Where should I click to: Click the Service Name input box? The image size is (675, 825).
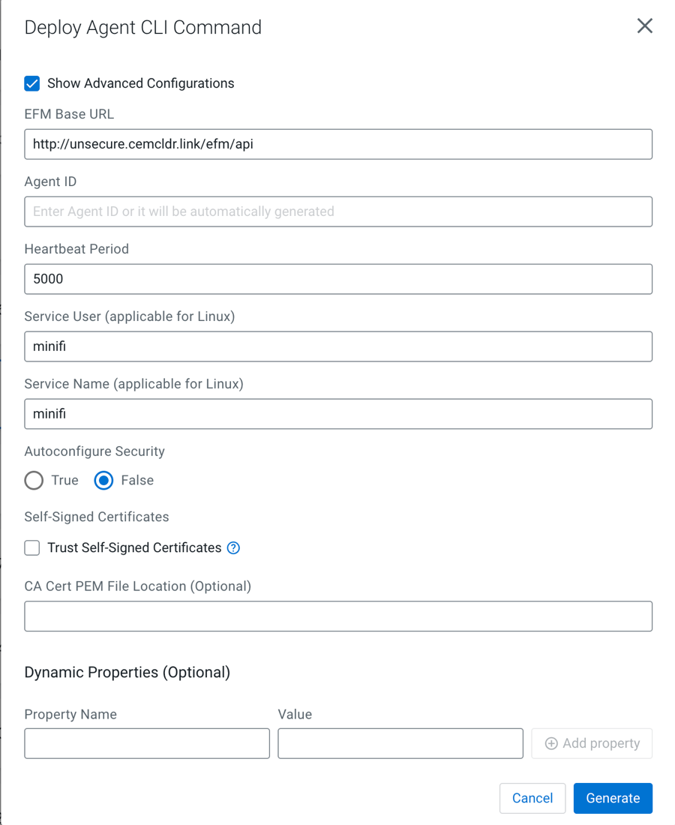tap(338, 414)
